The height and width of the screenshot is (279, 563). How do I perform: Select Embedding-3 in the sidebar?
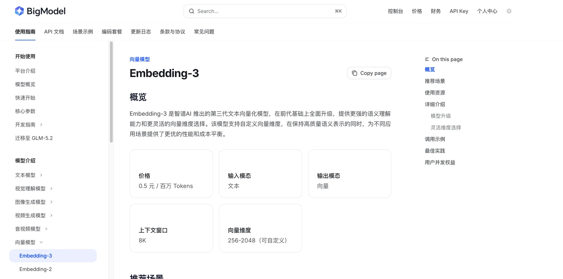(53, 256)
